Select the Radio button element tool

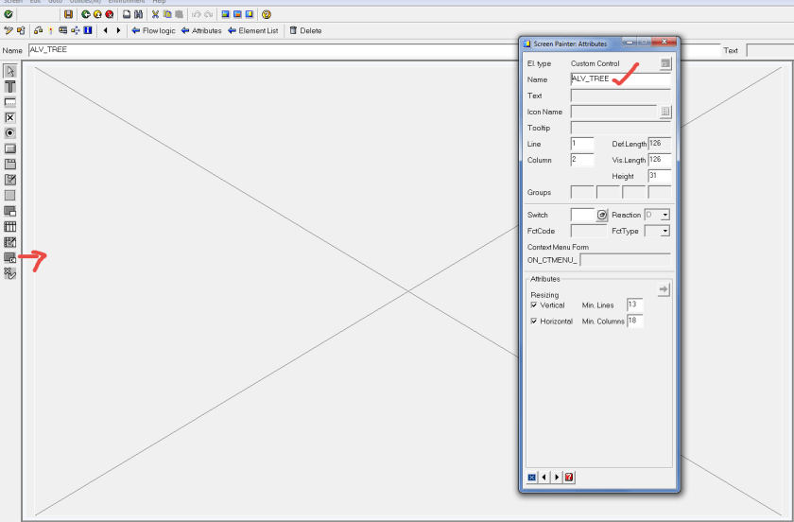[10, 133]
